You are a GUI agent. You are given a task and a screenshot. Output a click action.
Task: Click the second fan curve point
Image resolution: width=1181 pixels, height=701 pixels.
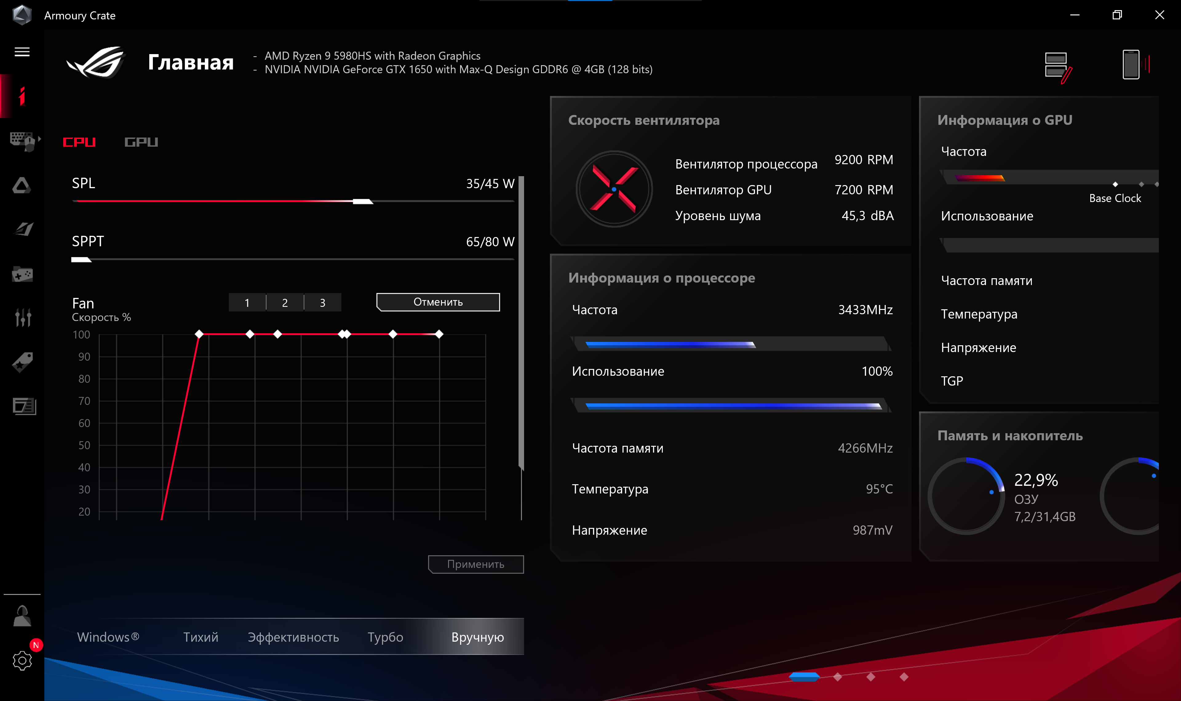250,334
